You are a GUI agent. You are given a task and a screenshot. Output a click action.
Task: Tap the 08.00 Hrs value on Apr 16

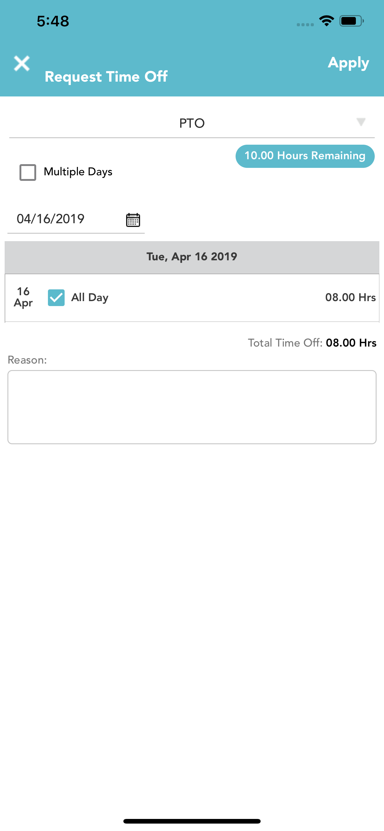[x=350, y=297]
